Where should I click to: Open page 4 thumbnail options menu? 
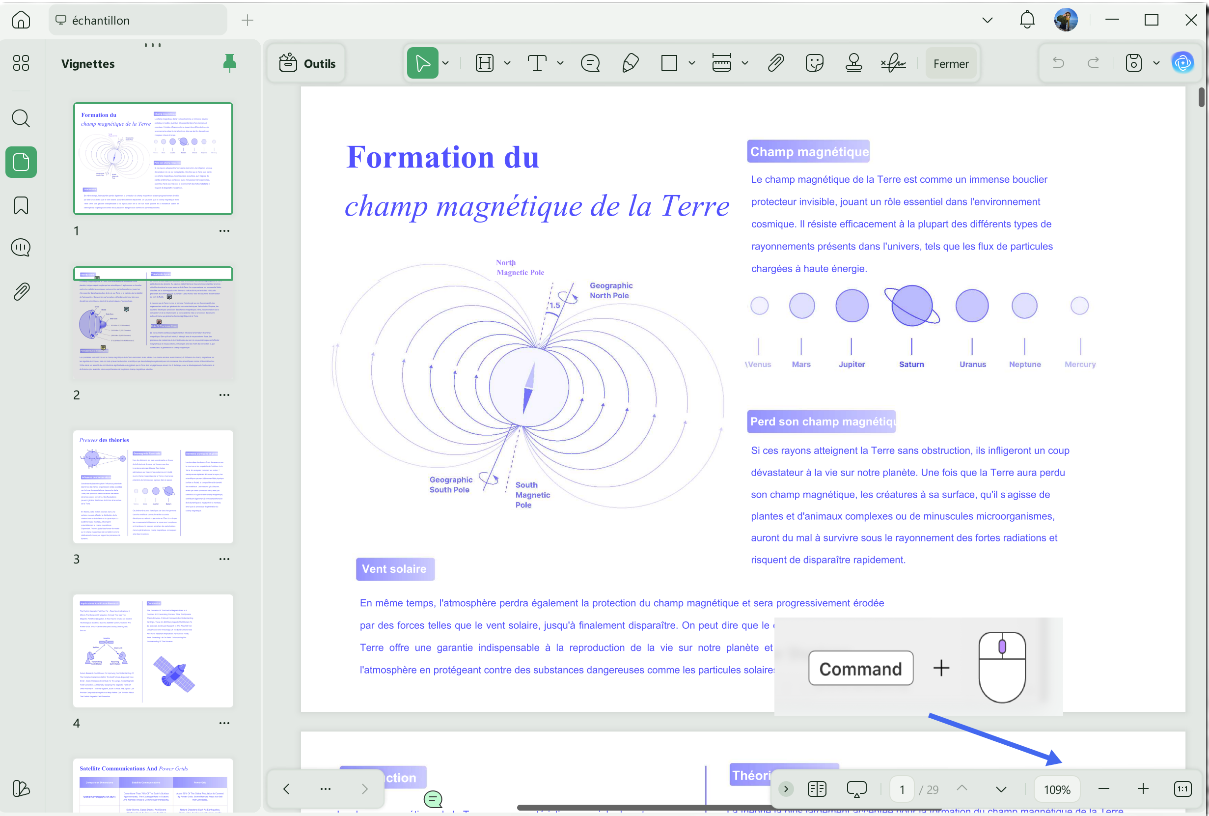[224, 723]
